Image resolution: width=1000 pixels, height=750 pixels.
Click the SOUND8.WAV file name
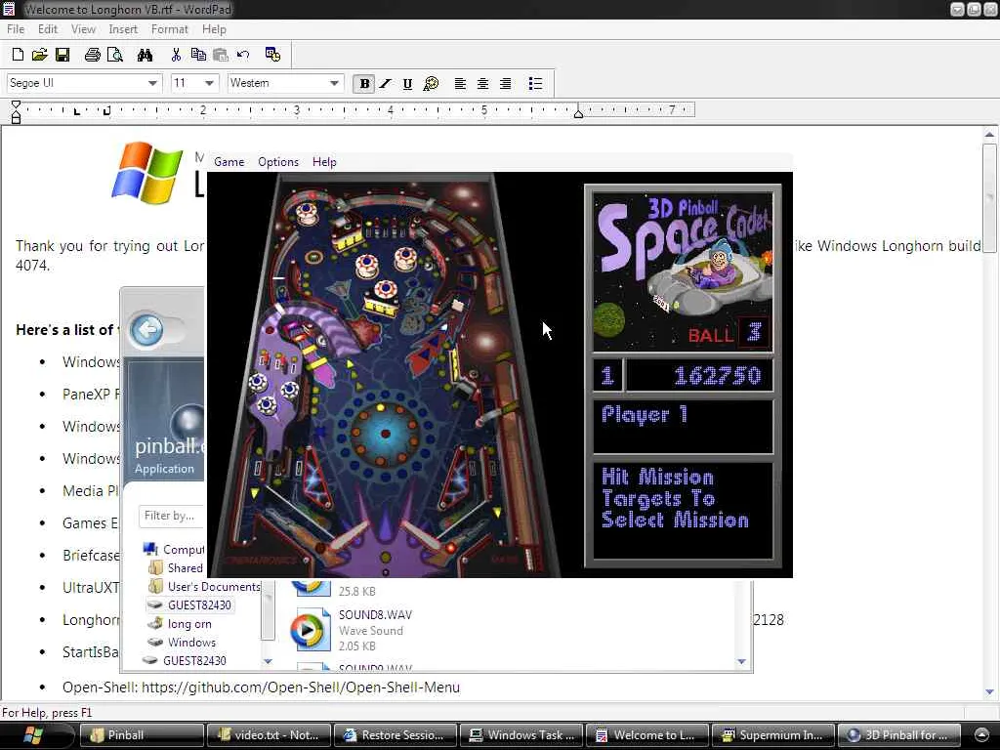[375, 615]
